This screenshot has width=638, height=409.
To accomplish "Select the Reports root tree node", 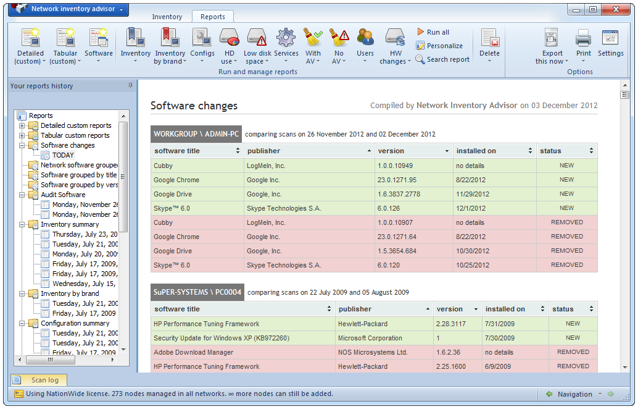I will 41,116.
